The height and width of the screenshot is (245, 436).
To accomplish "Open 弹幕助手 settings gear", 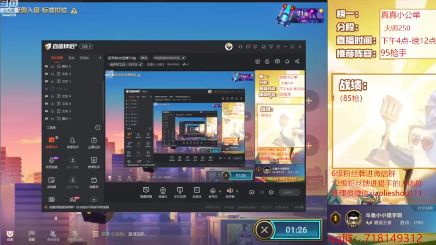I will pyautogui.click(x=57, y=138).
